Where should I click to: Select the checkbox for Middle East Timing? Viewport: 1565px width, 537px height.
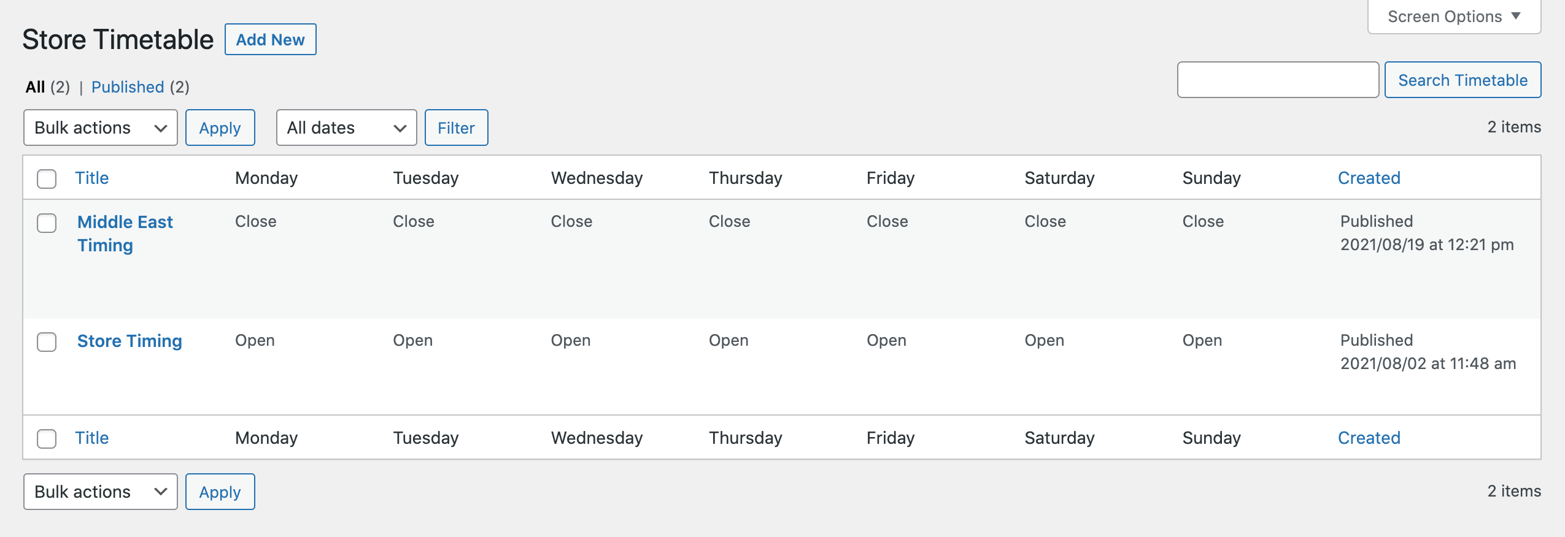pos(47,223)
